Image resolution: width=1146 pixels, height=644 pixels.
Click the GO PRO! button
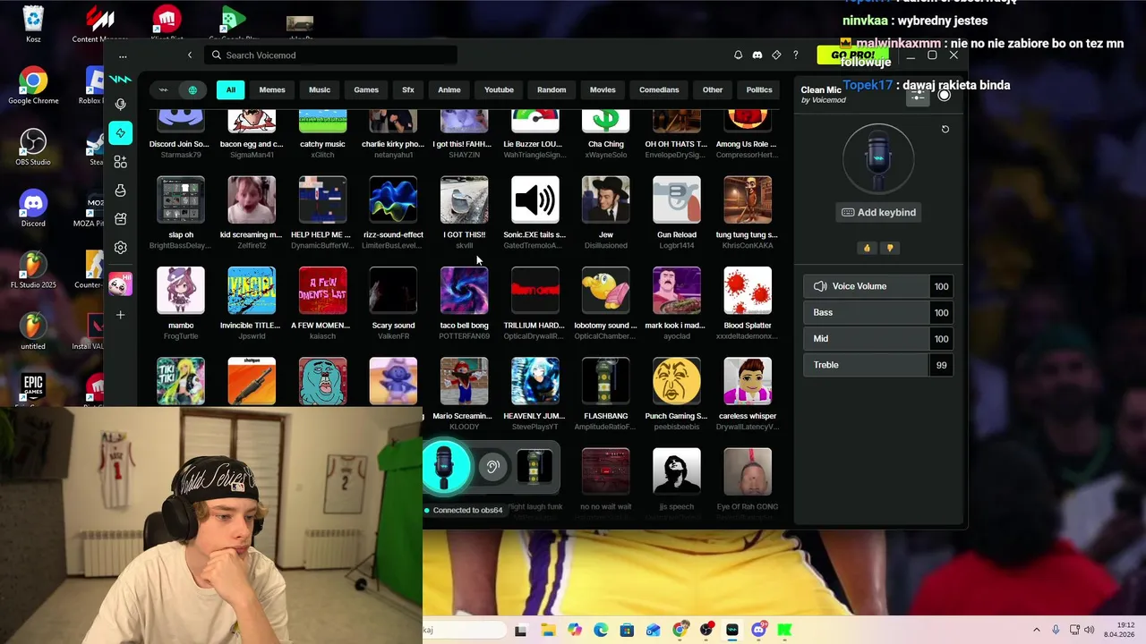(x=852, y=55)
